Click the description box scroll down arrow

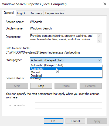(100, 41)
